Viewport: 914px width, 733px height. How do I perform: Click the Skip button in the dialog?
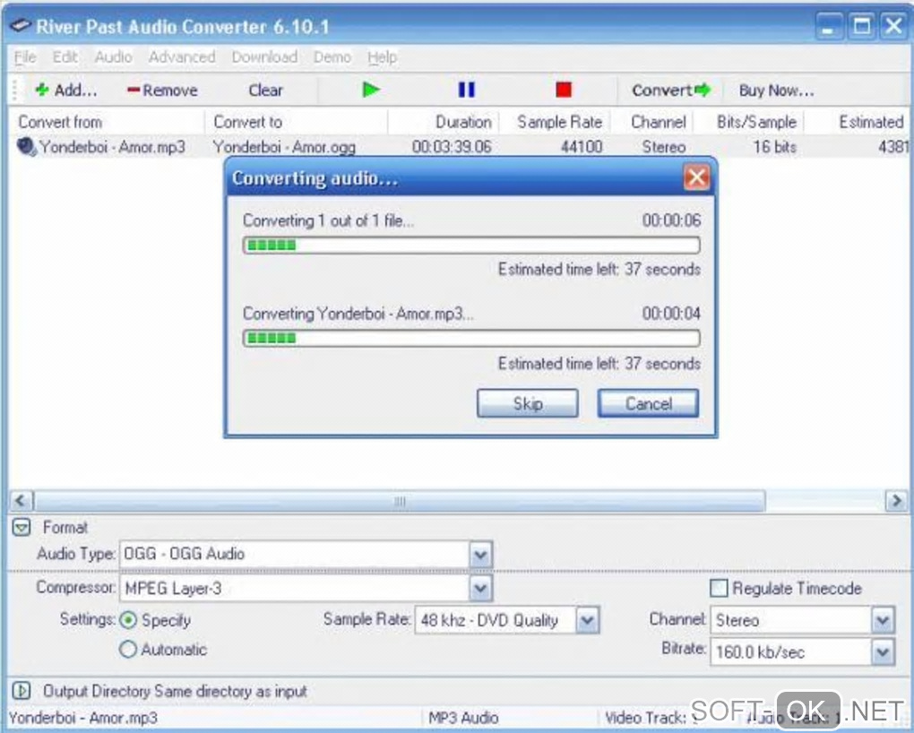pos(528,403)
